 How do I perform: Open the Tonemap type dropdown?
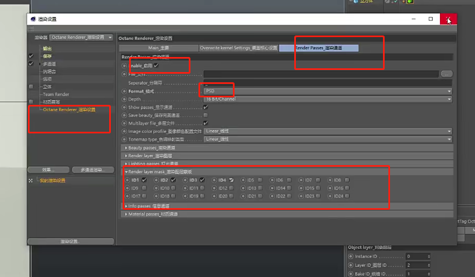coord(328,139)
